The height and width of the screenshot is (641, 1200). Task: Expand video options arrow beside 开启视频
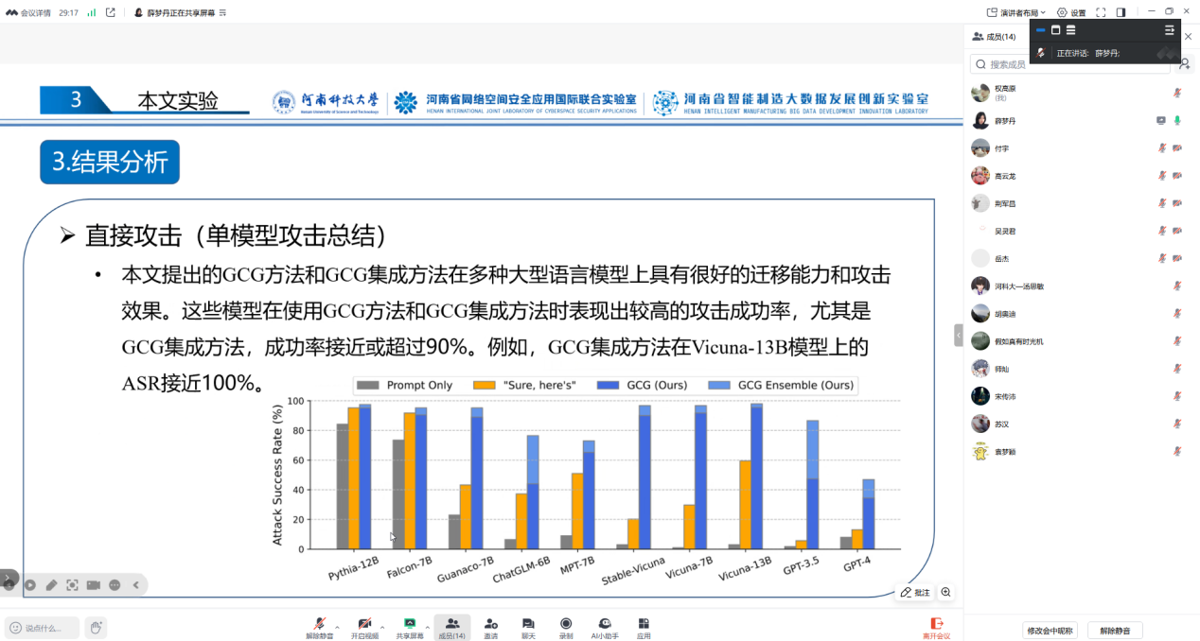click(382, 627)
